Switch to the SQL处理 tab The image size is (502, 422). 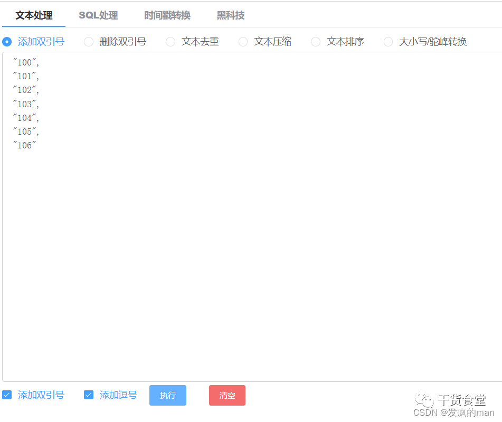pos(98,15)
